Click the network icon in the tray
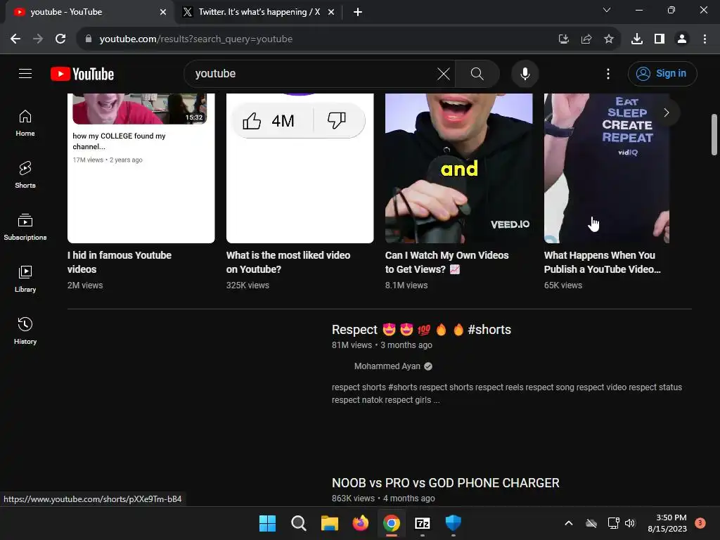This screenshot has width=720, height=540. (x=613, y=523)
